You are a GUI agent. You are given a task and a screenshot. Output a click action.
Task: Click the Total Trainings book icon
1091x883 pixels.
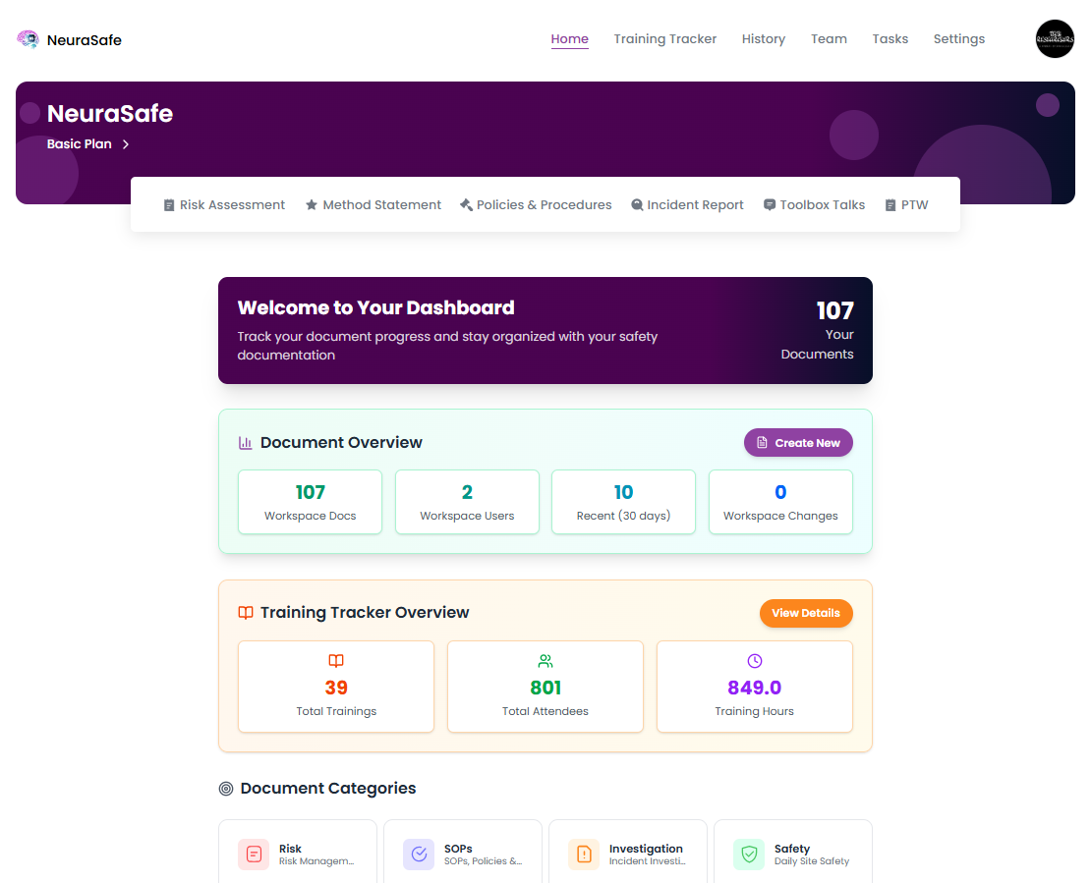(x=336, y=661)
